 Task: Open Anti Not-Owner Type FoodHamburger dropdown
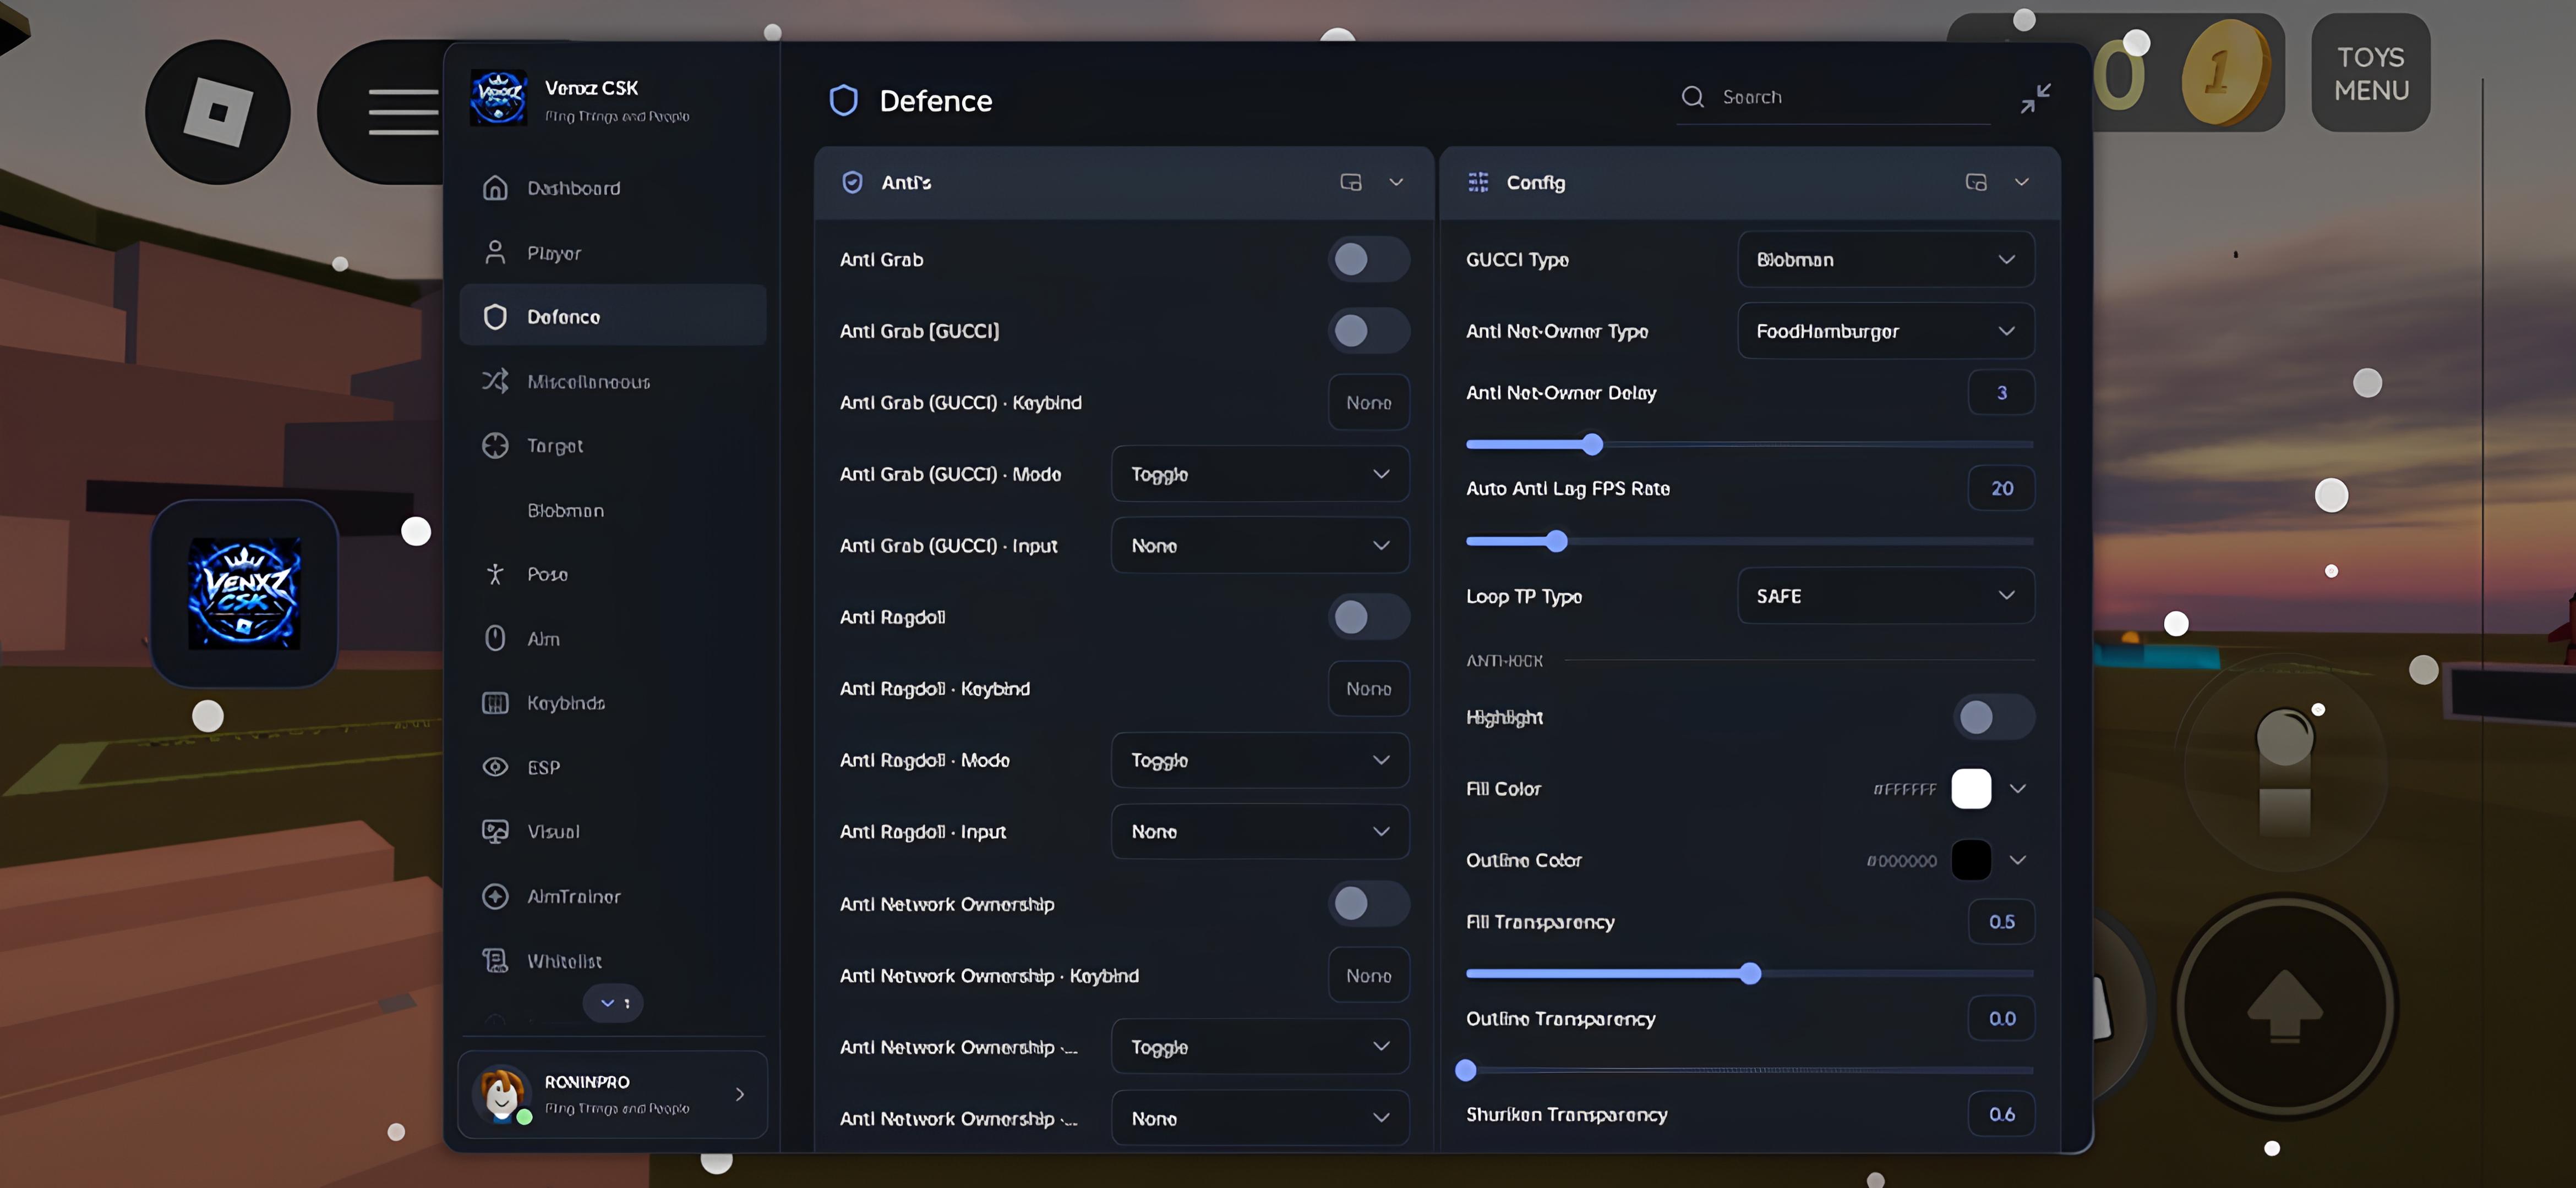pyautogui.click(x=1886, y=331)
